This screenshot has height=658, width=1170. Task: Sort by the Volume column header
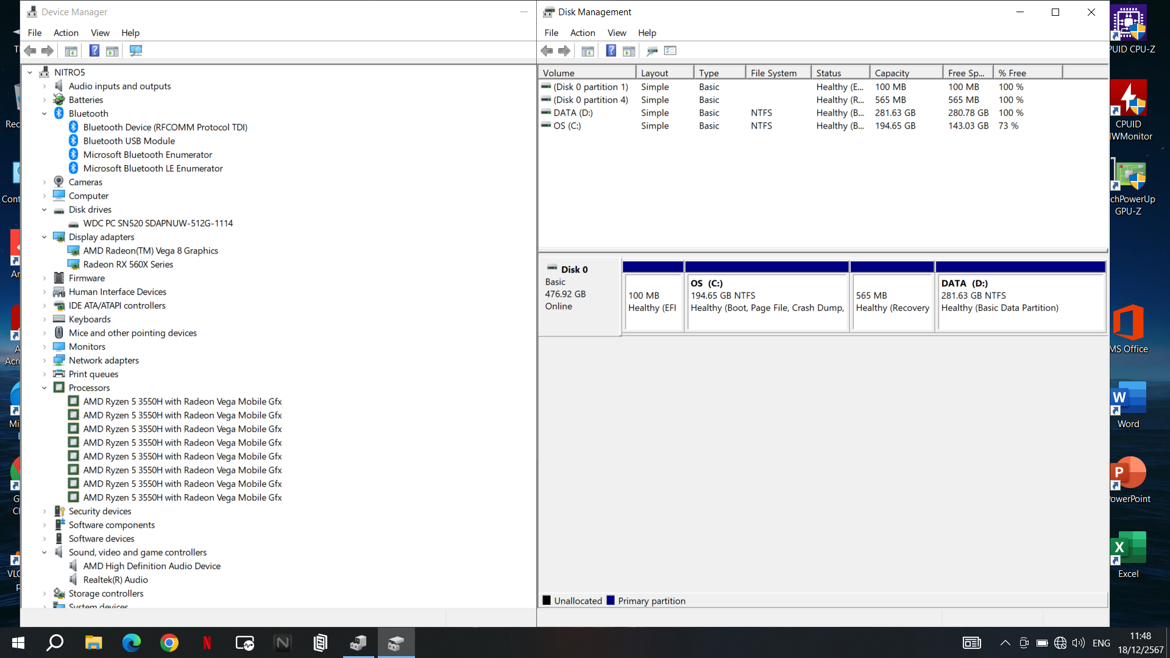pyautogui.click(x=587, y=73)
